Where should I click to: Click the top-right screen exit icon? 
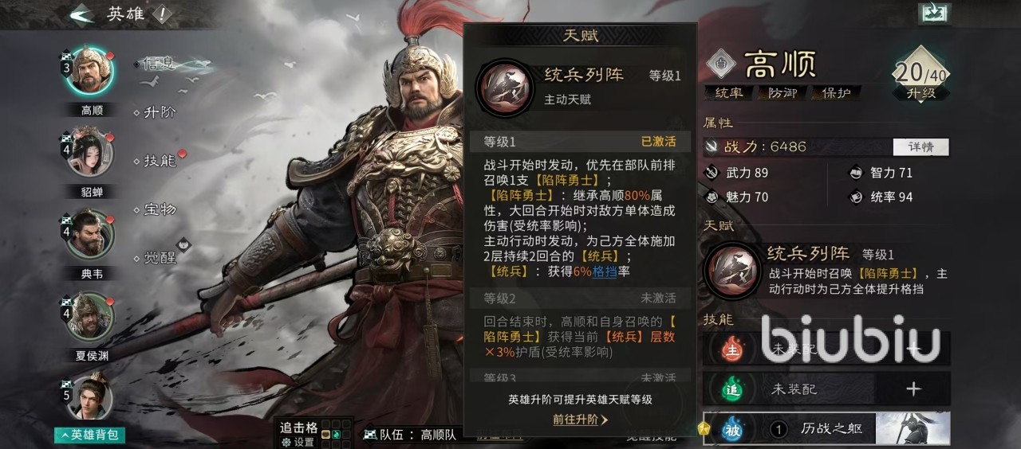pyautogui.click(x=933, y=13)
